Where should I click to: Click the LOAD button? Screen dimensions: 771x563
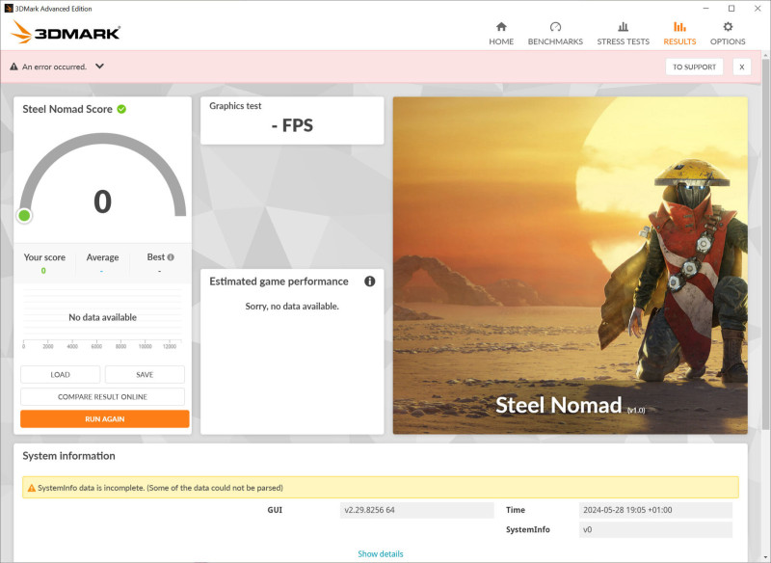pyautogui.click(x=60, y=374)
